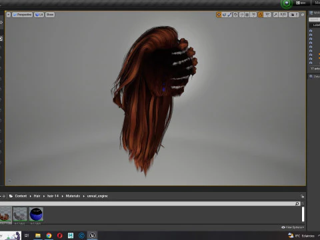Screen dimensions: 320x240
Task: Open Opera browser from taskbar
Action: (60, 235)
